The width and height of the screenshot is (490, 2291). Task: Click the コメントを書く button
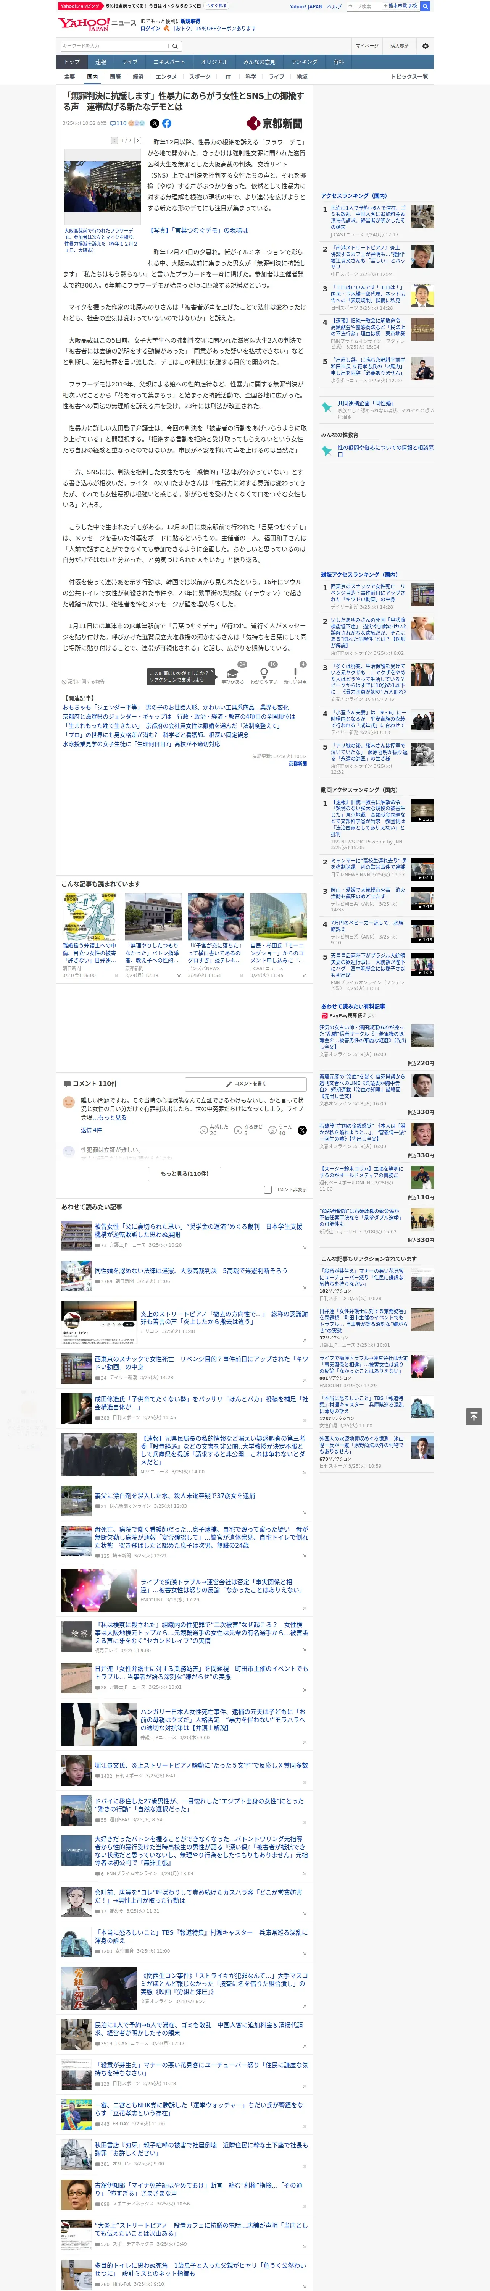[246, 1084]
